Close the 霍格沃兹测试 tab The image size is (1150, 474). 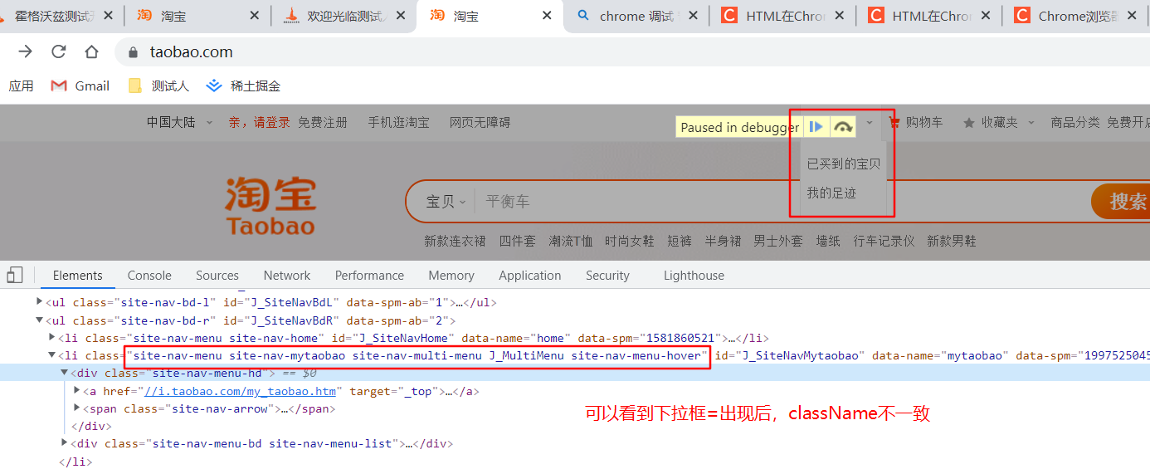109,16
